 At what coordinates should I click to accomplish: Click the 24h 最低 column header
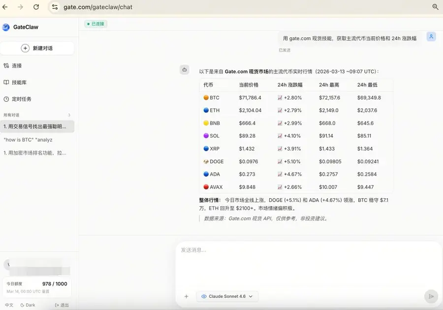[367, 85]
